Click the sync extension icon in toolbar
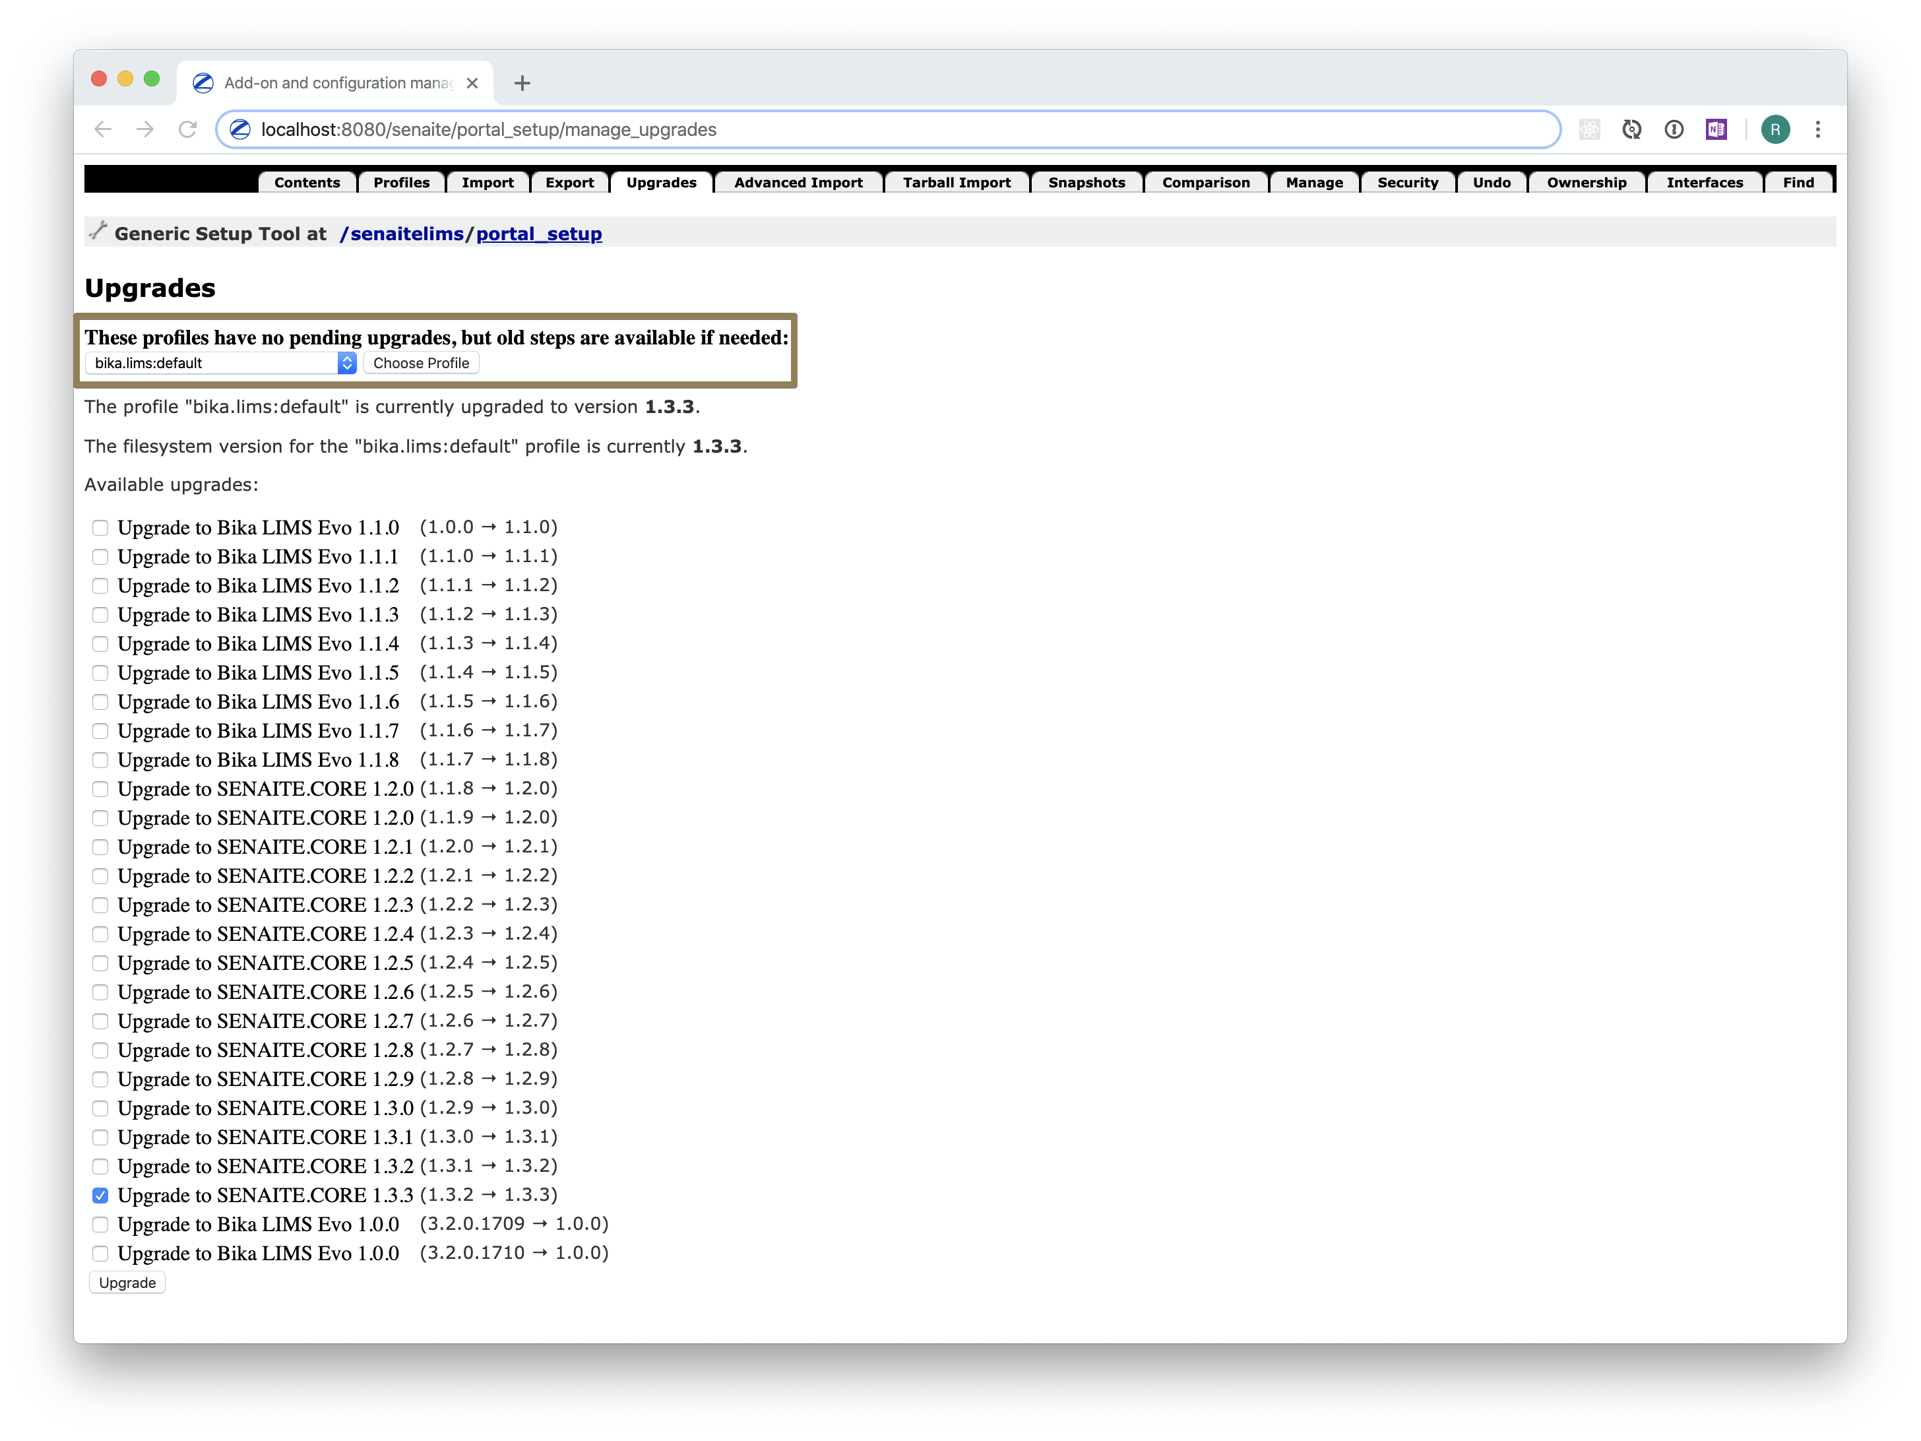This screenshot has width=1921, height=1441. click(x=1632, y=129)
